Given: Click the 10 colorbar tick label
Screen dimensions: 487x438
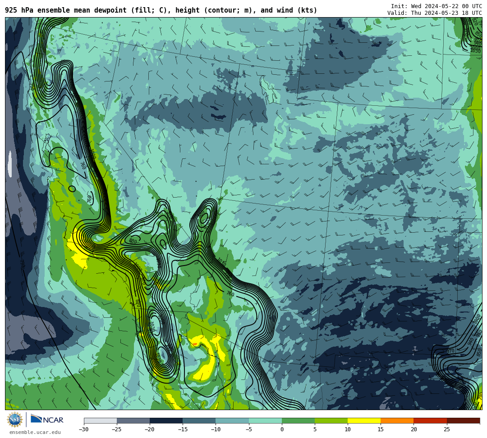Looking at the screenshot, I should (x=348, y=429).
